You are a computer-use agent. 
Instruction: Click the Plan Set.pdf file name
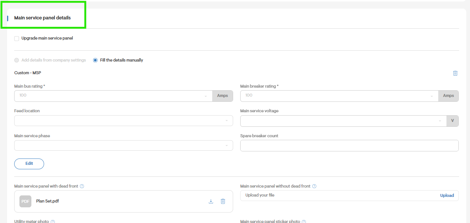(x=47, y=201)
